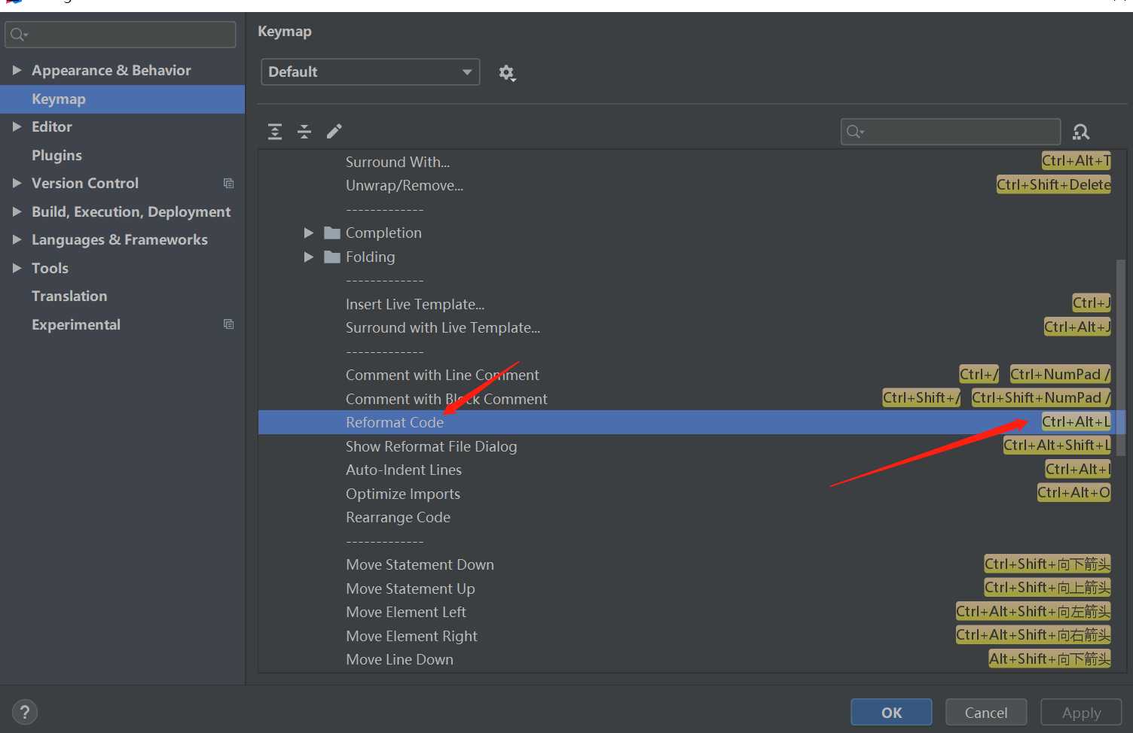Open the Default keymap dropdown
Image resolution: width=1133 pixels, height=733 pixels.
click(371, 71)
